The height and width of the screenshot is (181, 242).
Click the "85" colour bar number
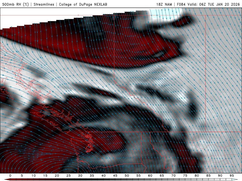pos(208,176)
